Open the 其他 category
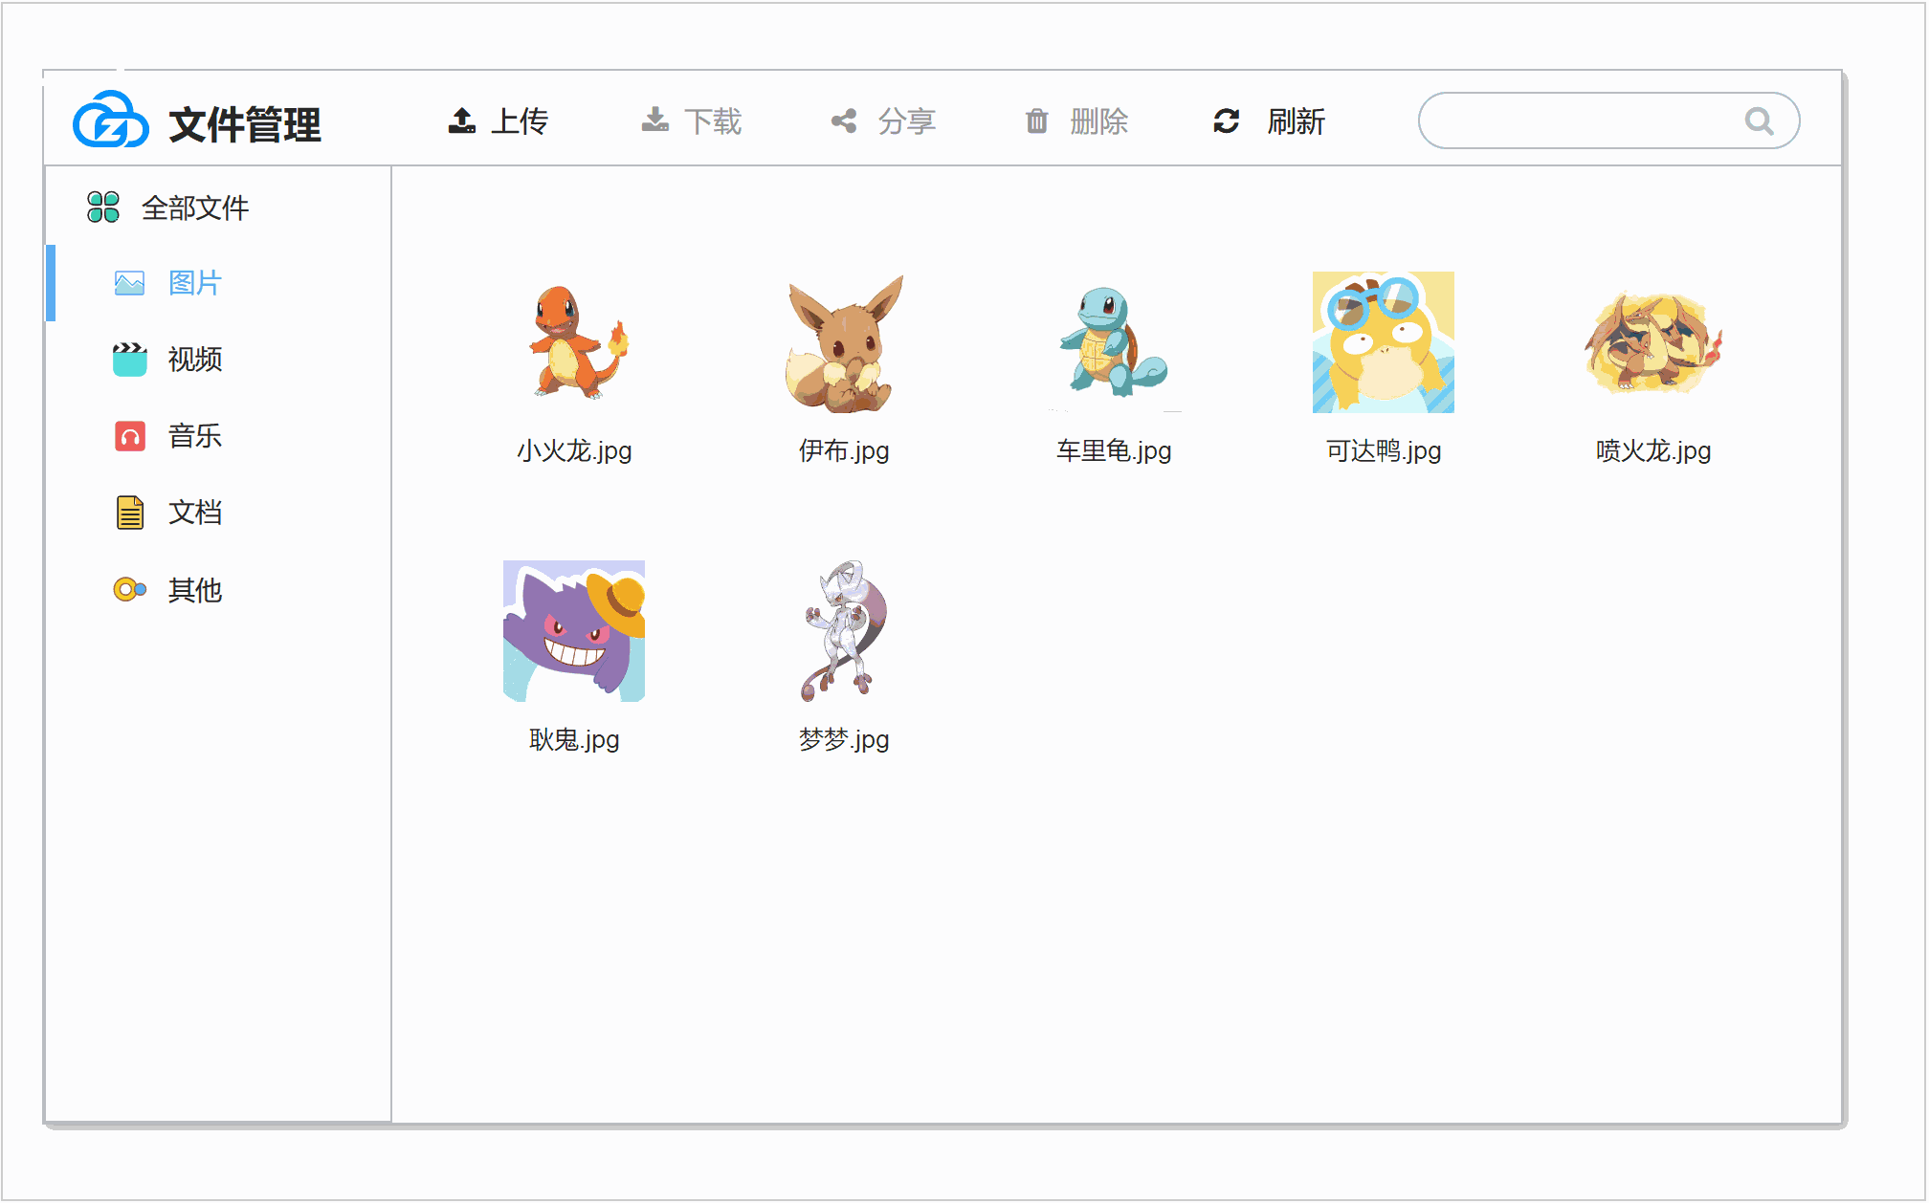This screenshot has width=1929, height=1203. [195, 590]
